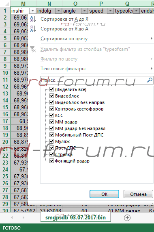Click the OK button

(x=104, y=194)
